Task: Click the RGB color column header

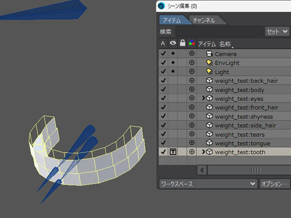Action: [191, 43]
